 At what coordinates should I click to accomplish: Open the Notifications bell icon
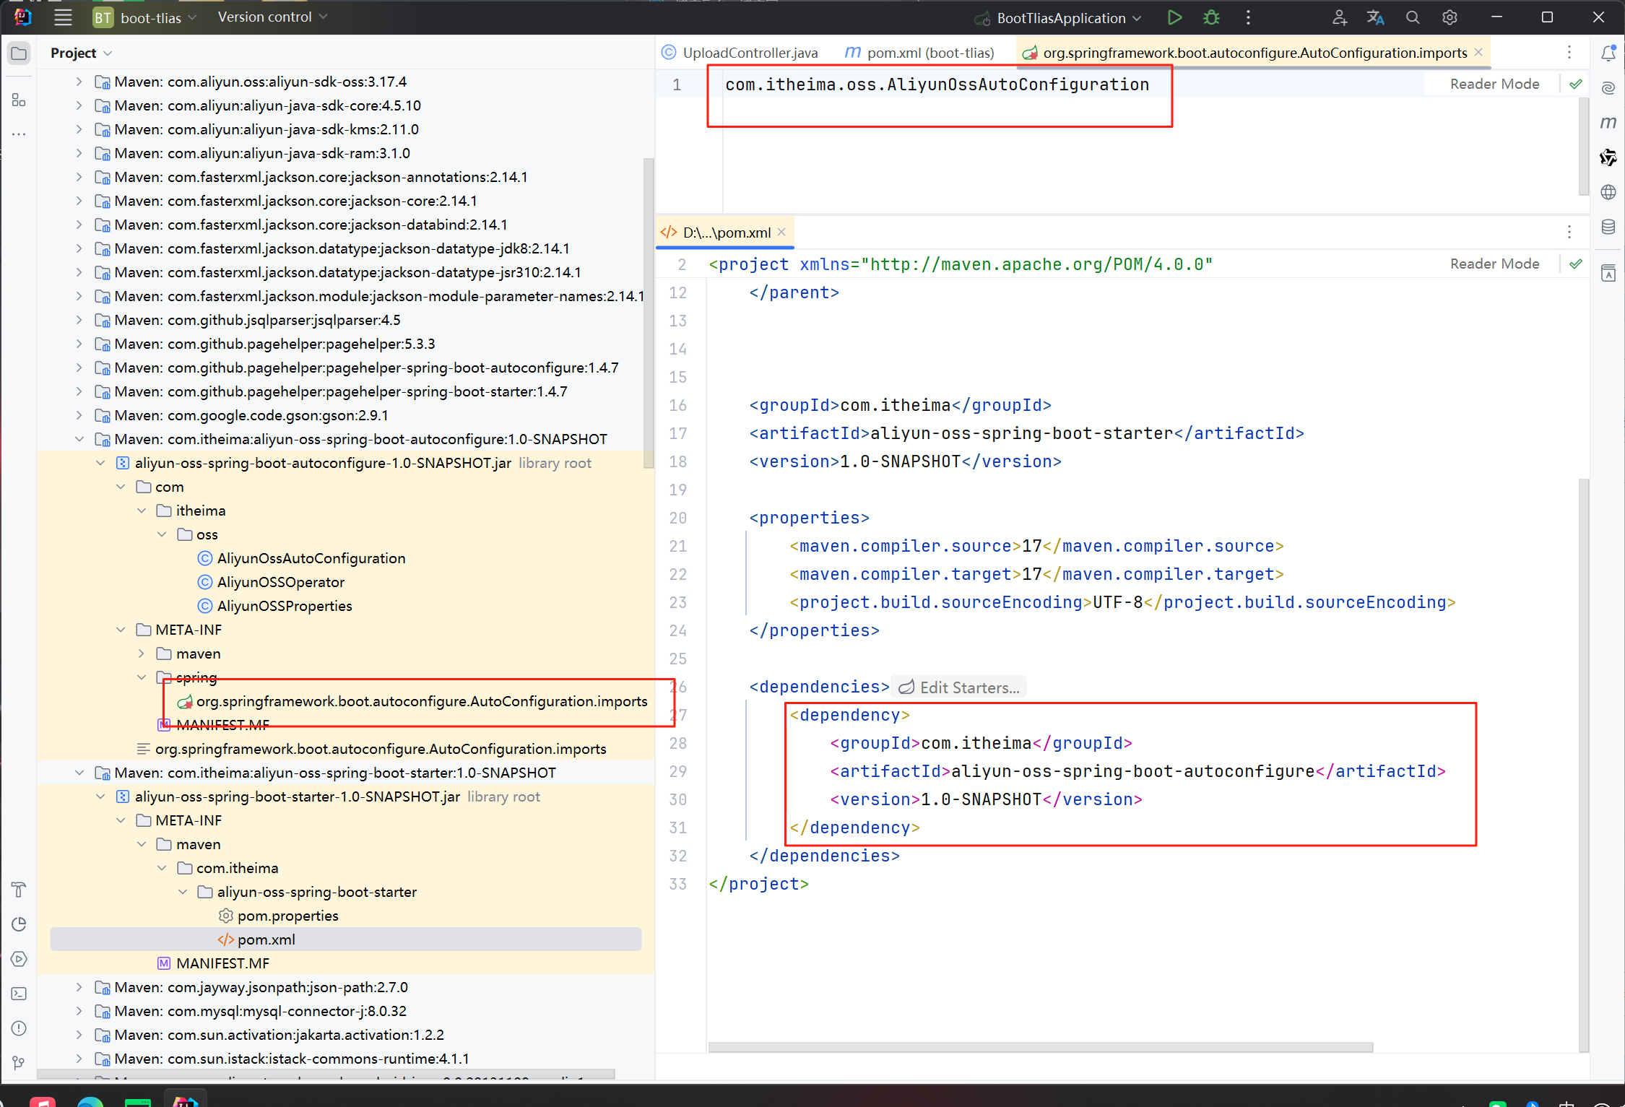(x=1608, y=53)
